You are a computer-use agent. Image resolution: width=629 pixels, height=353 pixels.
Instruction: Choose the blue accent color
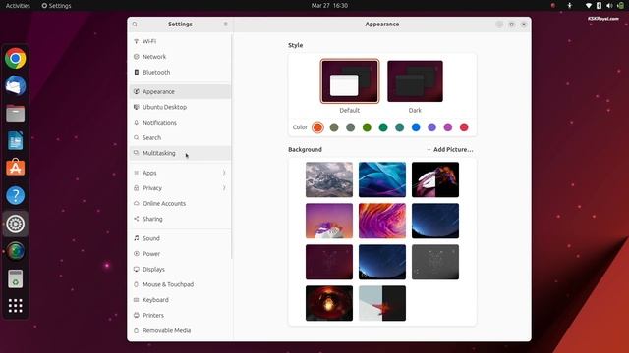click(x=416, y=127)
